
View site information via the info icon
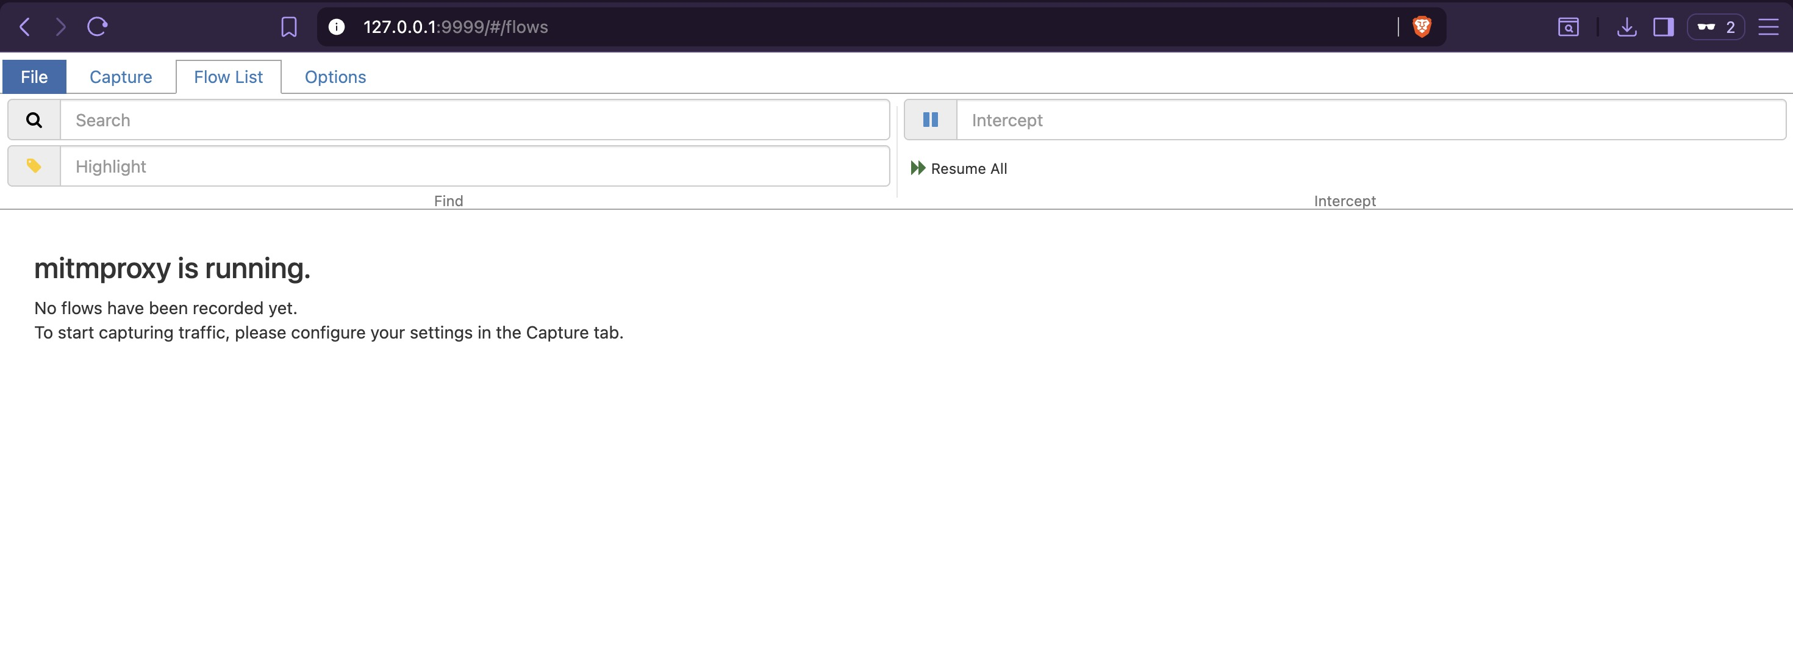(337, 27)
